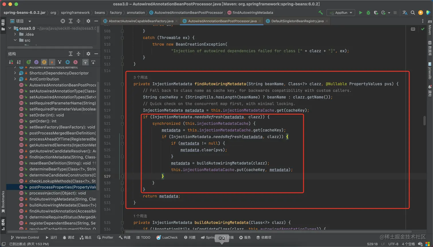
Task: Click Project panel horizontal scrollbar
Action: [50, 47]
